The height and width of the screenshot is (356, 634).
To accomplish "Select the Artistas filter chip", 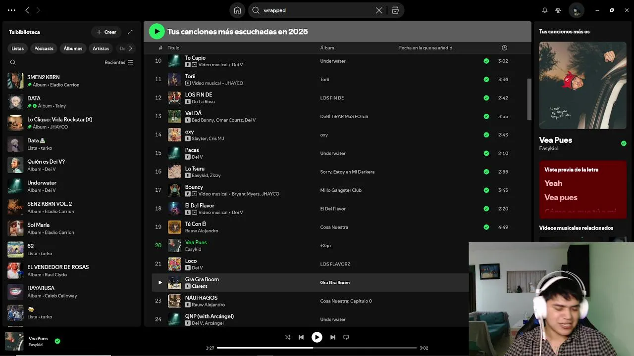I will click(101, 48).
